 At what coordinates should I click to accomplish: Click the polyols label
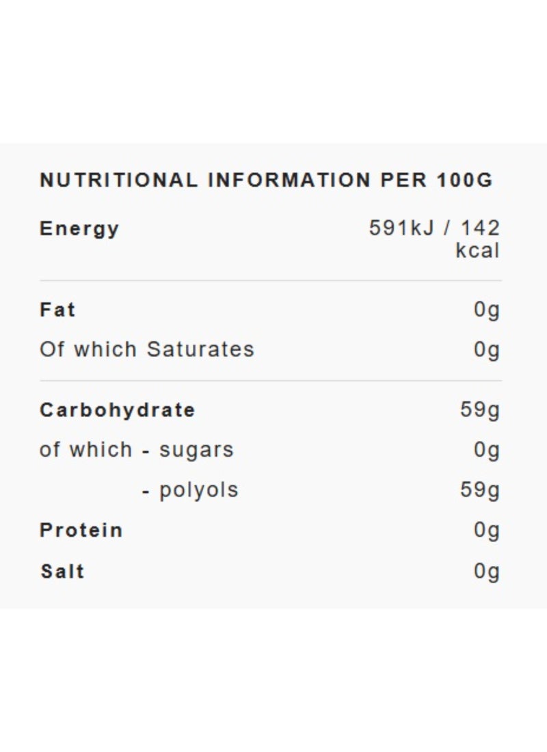[198, 490]
